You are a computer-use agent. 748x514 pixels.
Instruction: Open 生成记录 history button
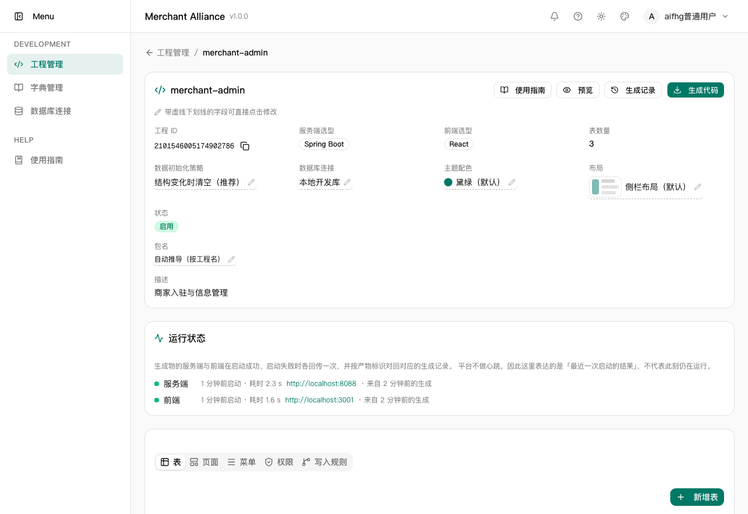633,90
